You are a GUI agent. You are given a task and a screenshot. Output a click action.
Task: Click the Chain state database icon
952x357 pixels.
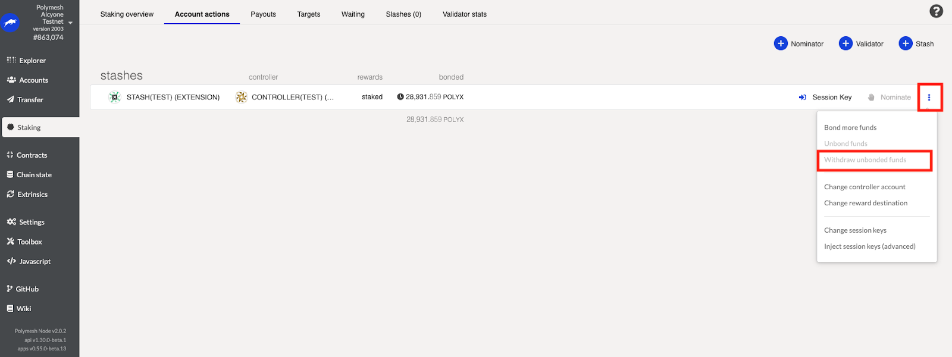coord(10,174)
